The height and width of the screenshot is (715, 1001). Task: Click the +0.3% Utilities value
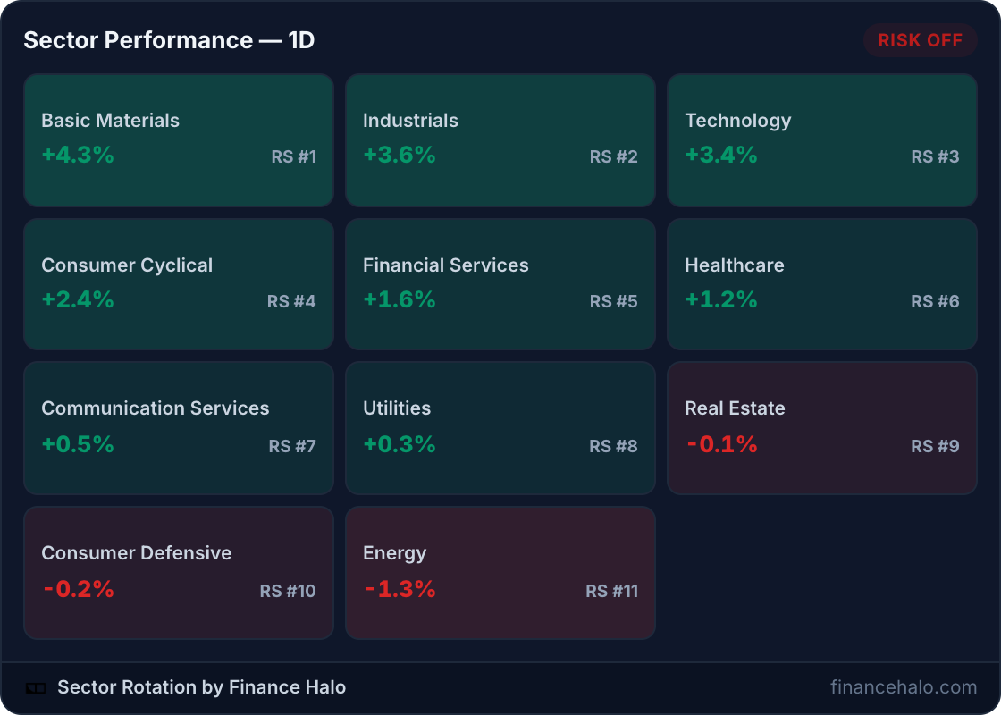point(400,443)
